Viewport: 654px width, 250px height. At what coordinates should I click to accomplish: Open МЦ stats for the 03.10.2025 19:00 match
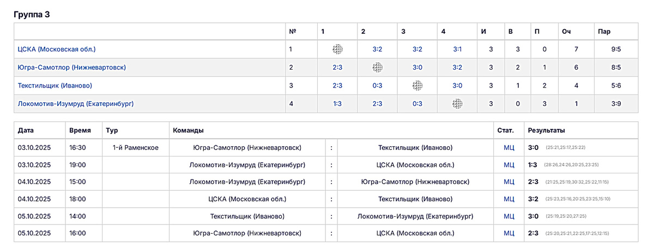[x=509, y=165]
